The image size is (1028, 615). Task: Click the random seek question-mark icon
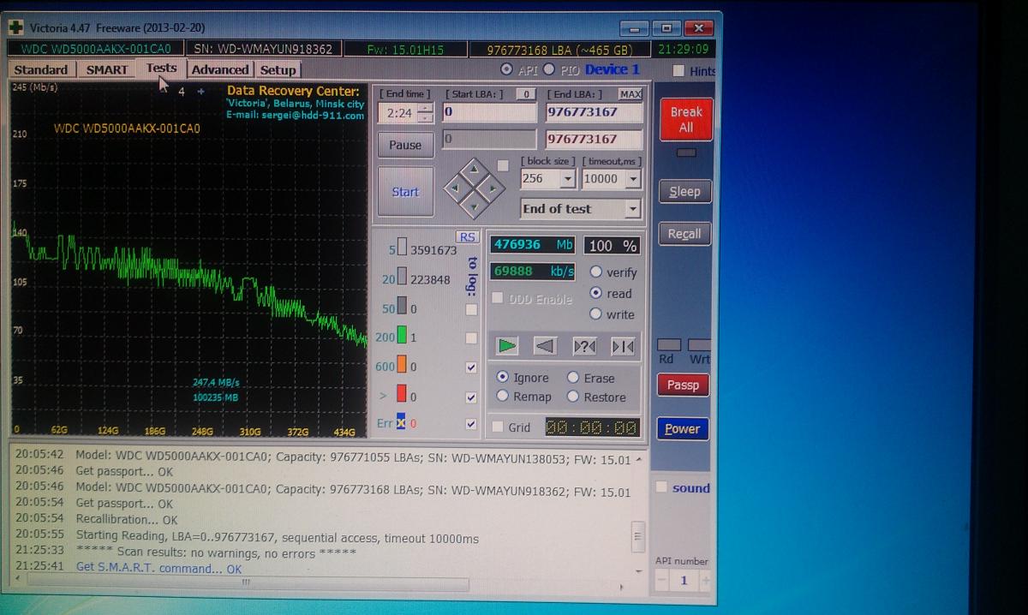pyautogui.click(x=584, y=346)
